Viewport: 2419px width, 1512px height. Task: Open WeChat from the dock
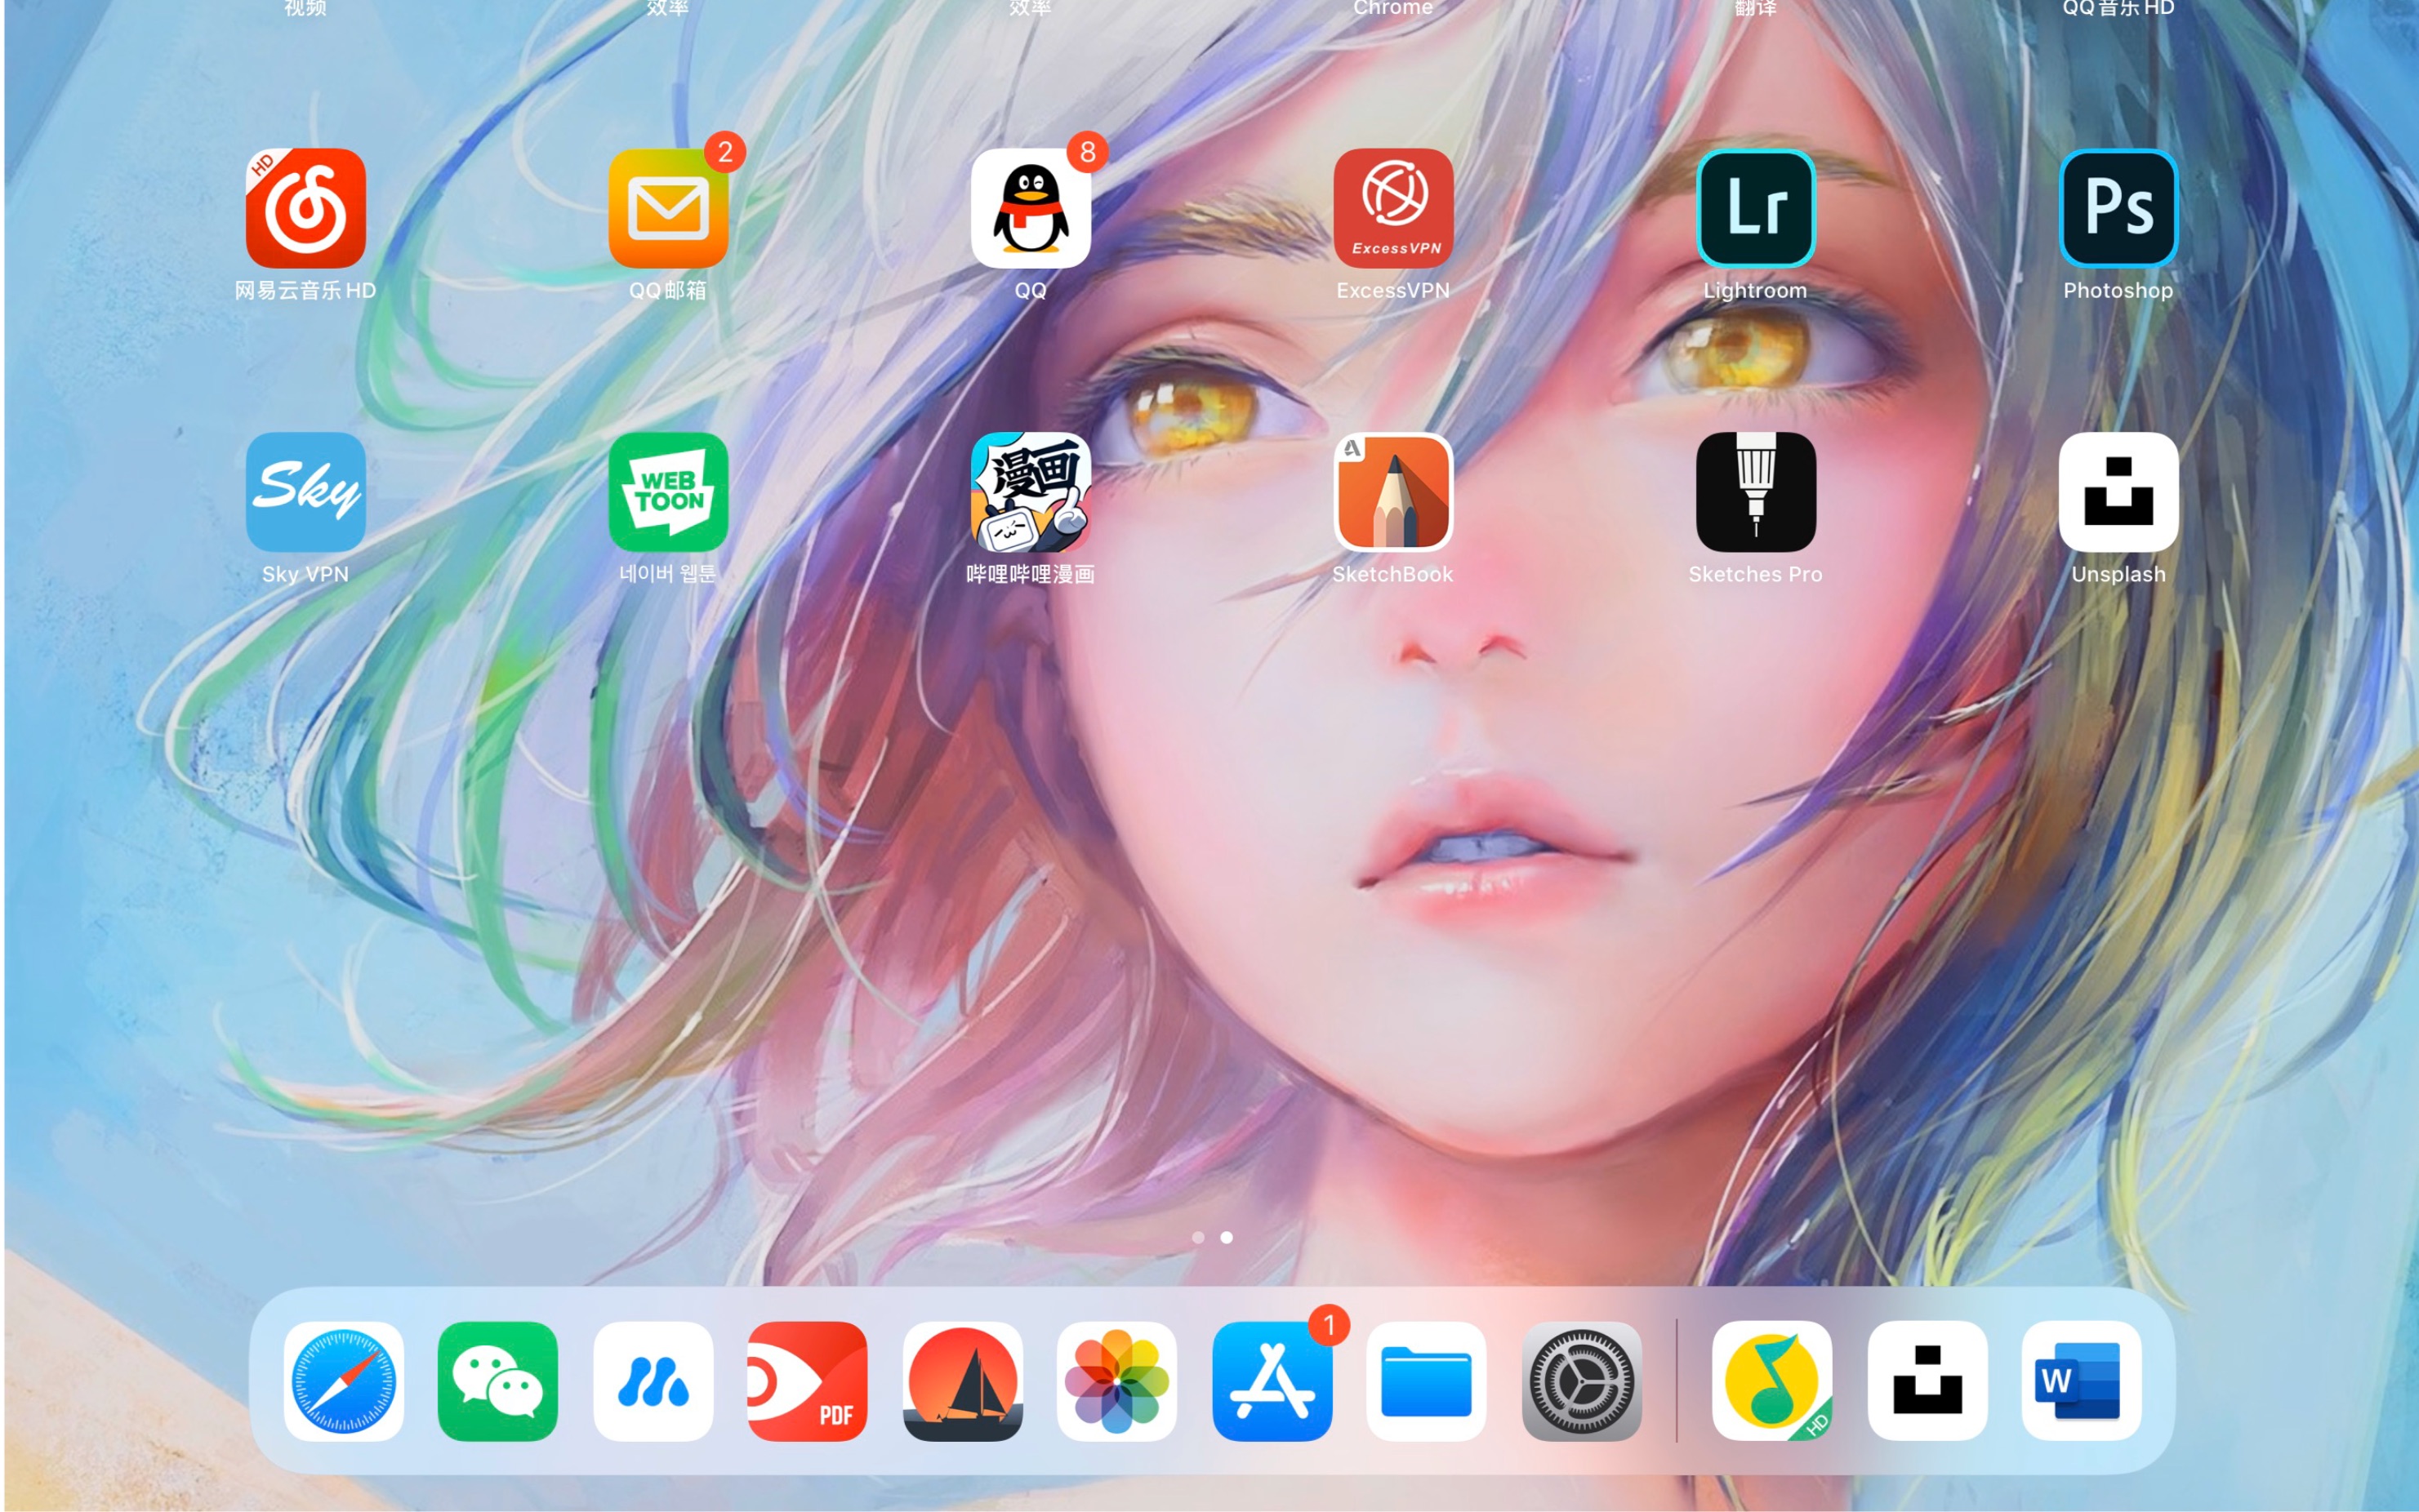(497, 1381)
